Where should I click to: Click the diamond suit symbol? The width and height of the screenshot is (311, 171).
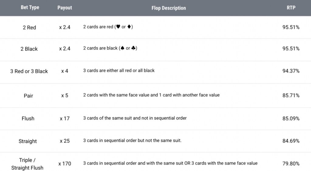pyautogui.click(x=129, y=27)
